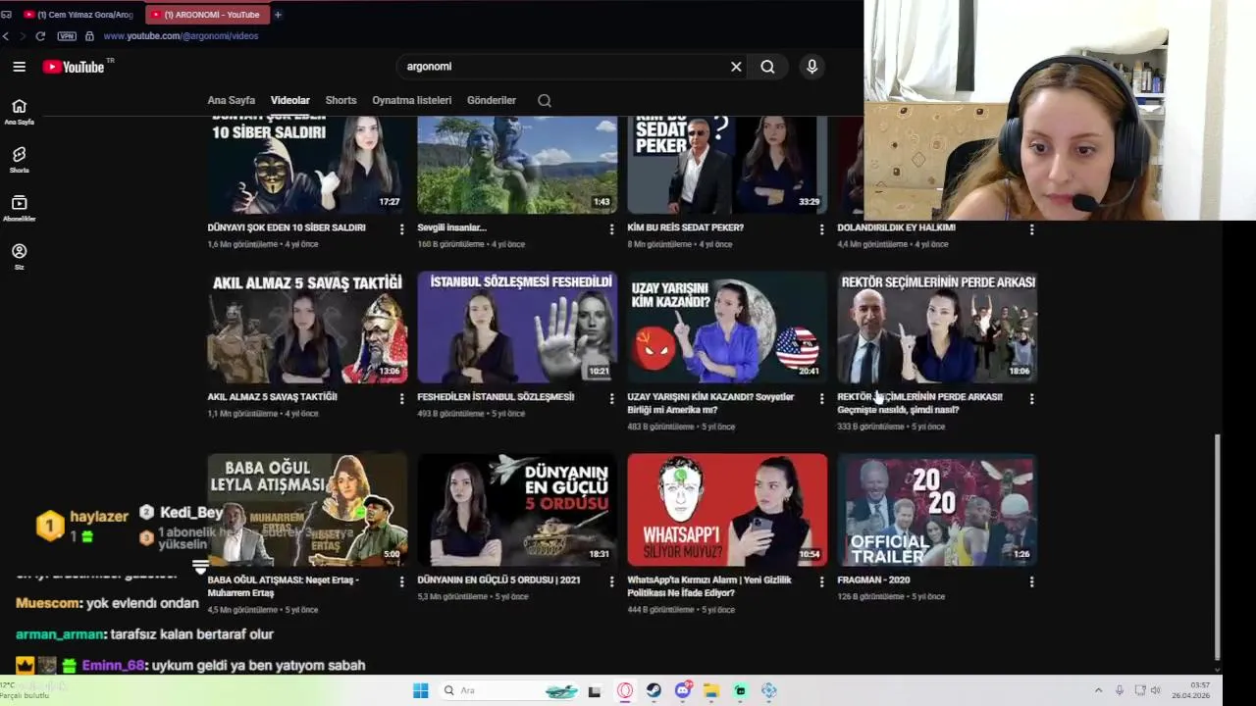
Task: Click the VPN badge in the address bar
Action: [67, 36]
